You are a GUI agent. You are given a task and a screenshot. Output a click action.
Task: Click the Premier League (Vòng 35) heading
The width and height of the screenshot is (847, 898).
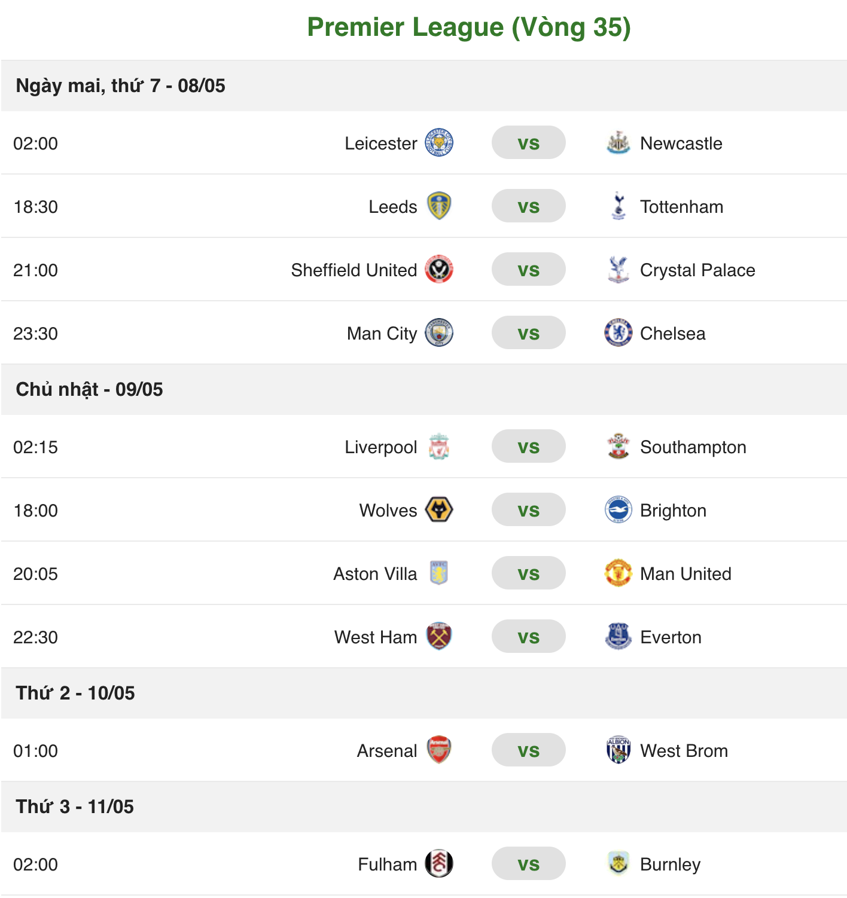pos(470,27)
